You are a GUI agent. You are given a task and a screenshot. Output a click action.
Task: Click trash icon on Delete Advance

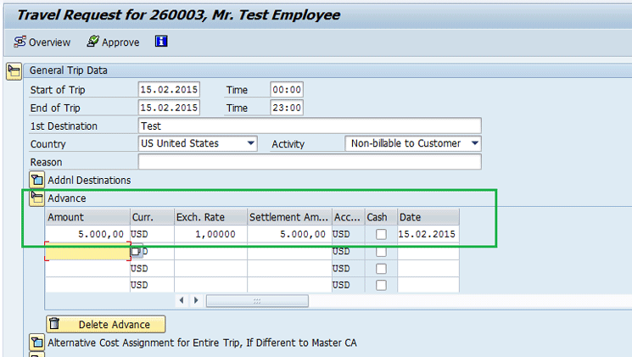54,324
